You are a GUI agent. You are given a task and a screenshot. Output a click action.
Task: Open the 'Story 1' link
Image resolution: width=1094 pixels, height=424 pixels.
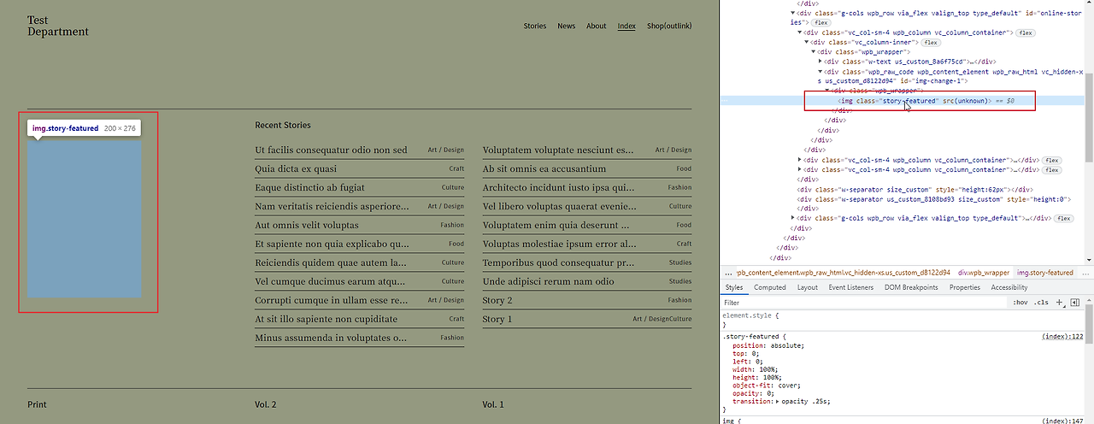coord(497,319)
